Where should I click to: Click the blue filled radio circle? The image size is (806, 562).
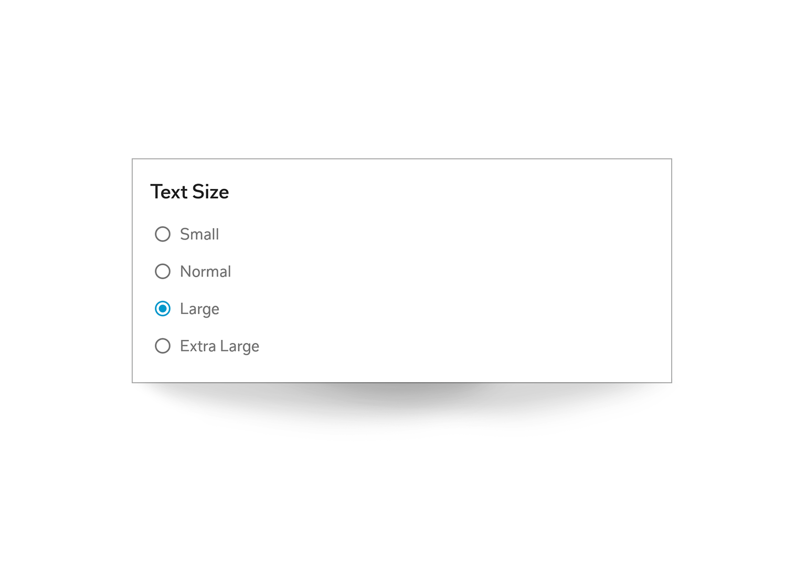(163, 309)
